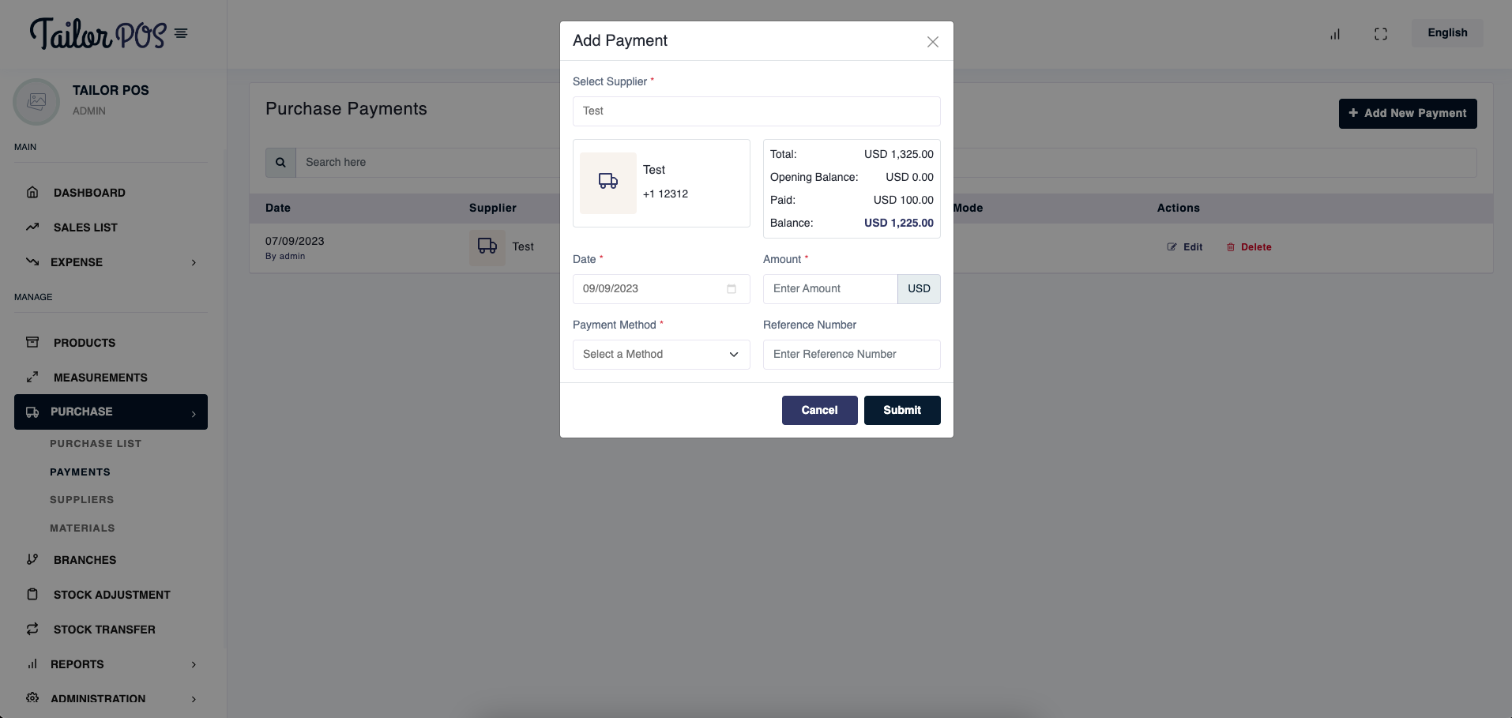Toggle sidebar with hamburger menu icon
Viewport: 1512px width, 718px height.
click(181, 33)
